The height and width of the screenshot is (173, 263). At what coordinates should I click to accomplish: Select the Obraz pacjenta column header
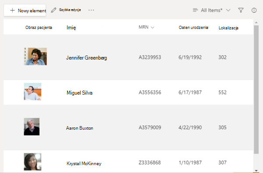39,28
